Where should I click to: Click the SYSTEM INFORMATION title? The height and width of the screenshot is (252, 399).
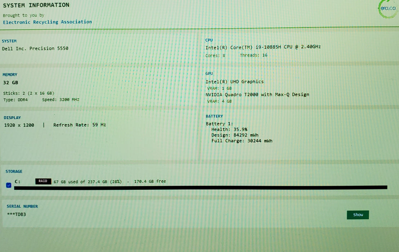(36, 5)
